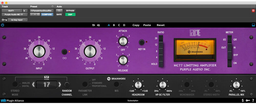Toggle the DSP button
The image size is (256, 104).
click(70, 15)
